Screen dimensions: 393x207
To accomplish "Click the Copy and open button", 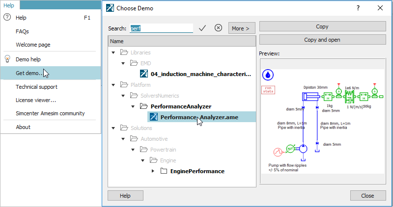I will [x=322, y=40].
